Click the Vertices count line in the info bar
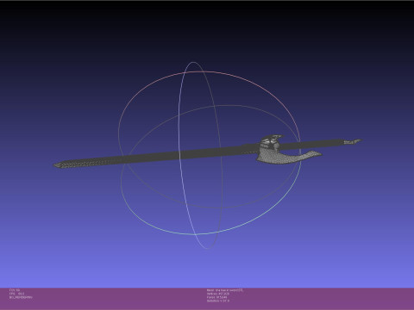Viewport: 414px width, 310px height. (x=218, y=294)
